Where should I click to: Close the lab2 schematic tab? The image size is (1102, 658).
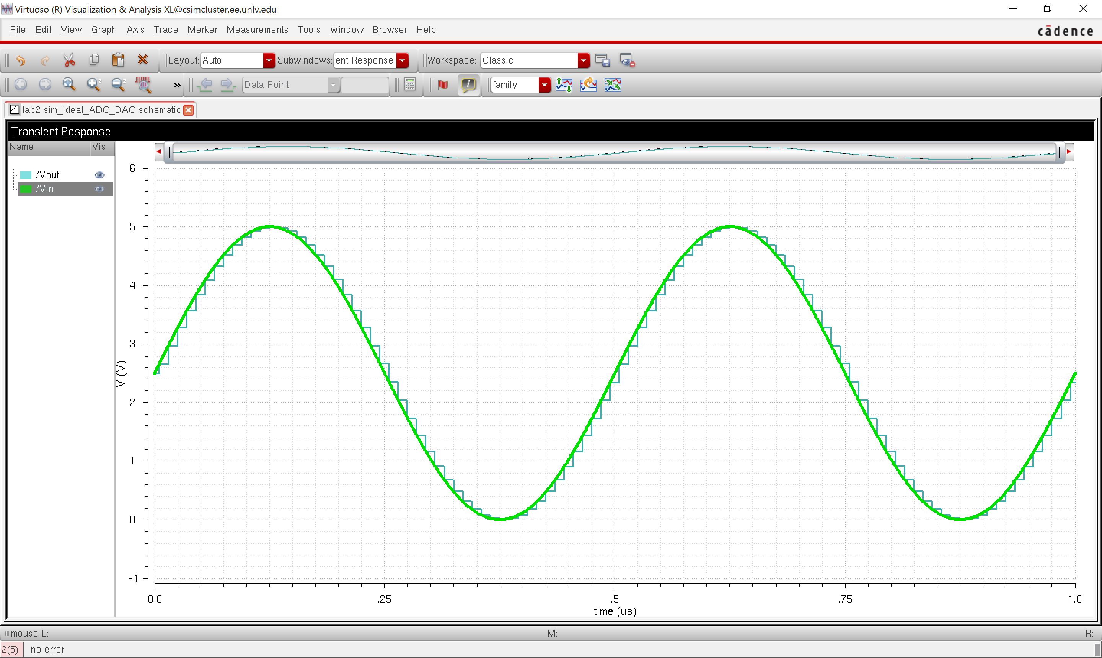(x=188, y=110)
